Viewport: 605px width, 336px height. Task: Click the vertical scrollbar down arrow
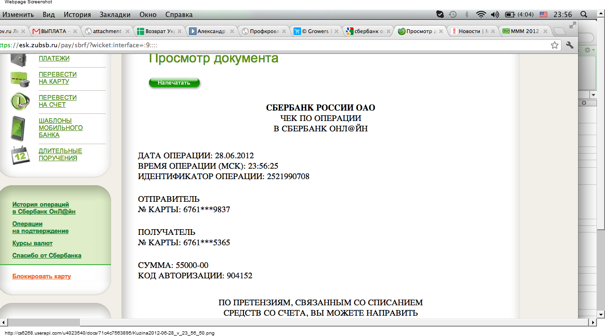(x=601, y=314)
